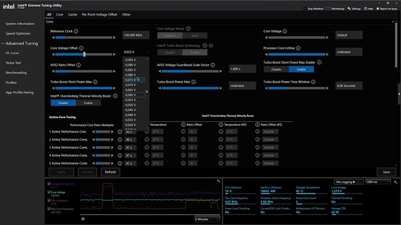Select -0.060 V in the offset list
This screenshot has height=225, width=401.
tap(135, 95)
